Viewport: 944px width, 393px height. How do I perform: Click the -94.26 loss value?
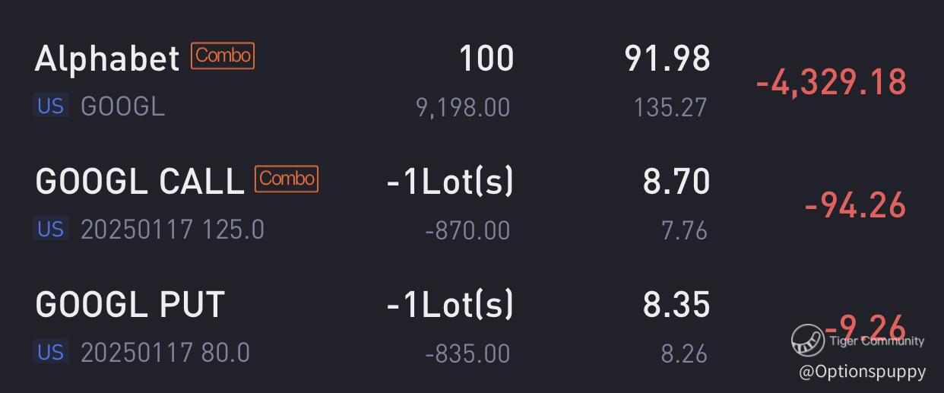pyautogui.click(x=855, y=205)
